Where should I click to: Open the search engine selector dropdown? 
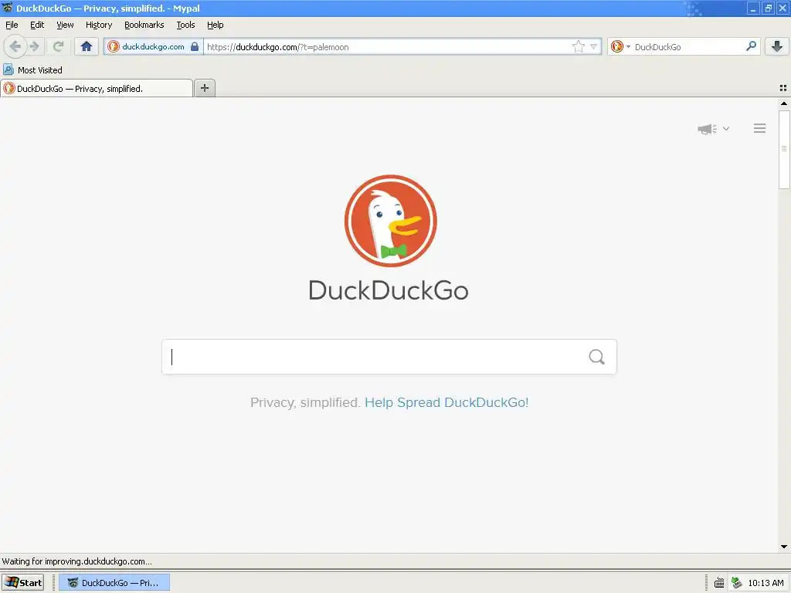(x=620, y=47)
